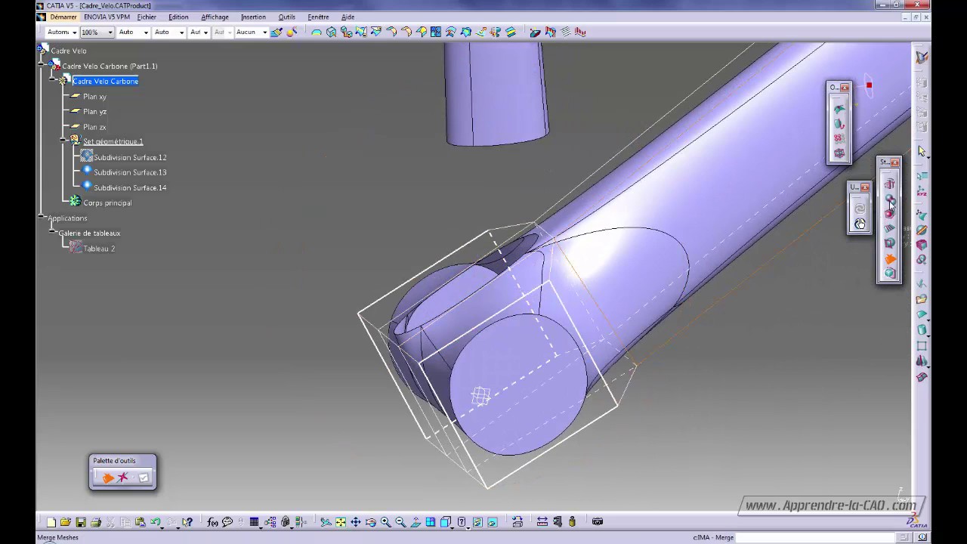
Task: Select Applications tree node
Action: (x=67, y=218)
